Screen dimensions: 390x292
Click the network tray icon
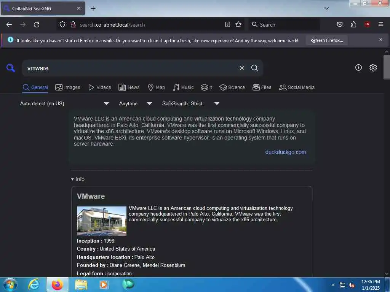pyautogui.click(x=342, y=285)
